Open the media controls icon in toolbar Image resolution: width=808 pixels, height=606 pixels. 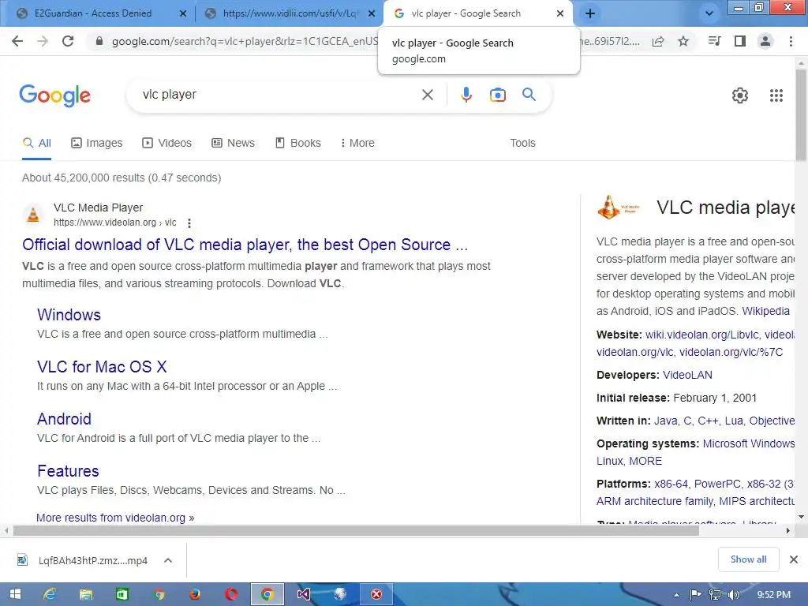(714, 41)
